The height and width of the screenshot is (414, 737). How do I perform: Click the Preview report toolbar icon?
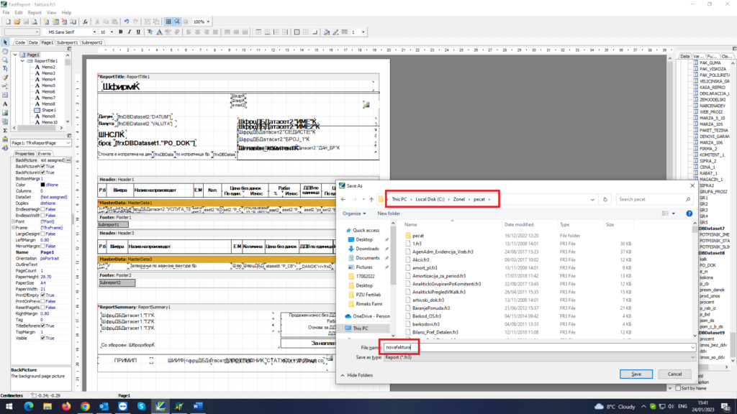(35, 22)
